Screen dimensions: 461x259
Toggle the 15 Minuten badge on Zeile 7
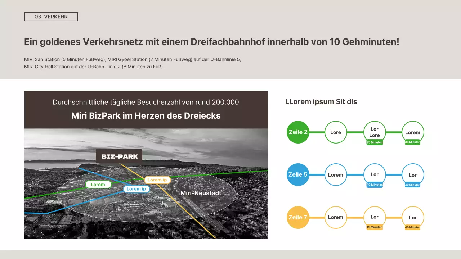coord(375,227)
